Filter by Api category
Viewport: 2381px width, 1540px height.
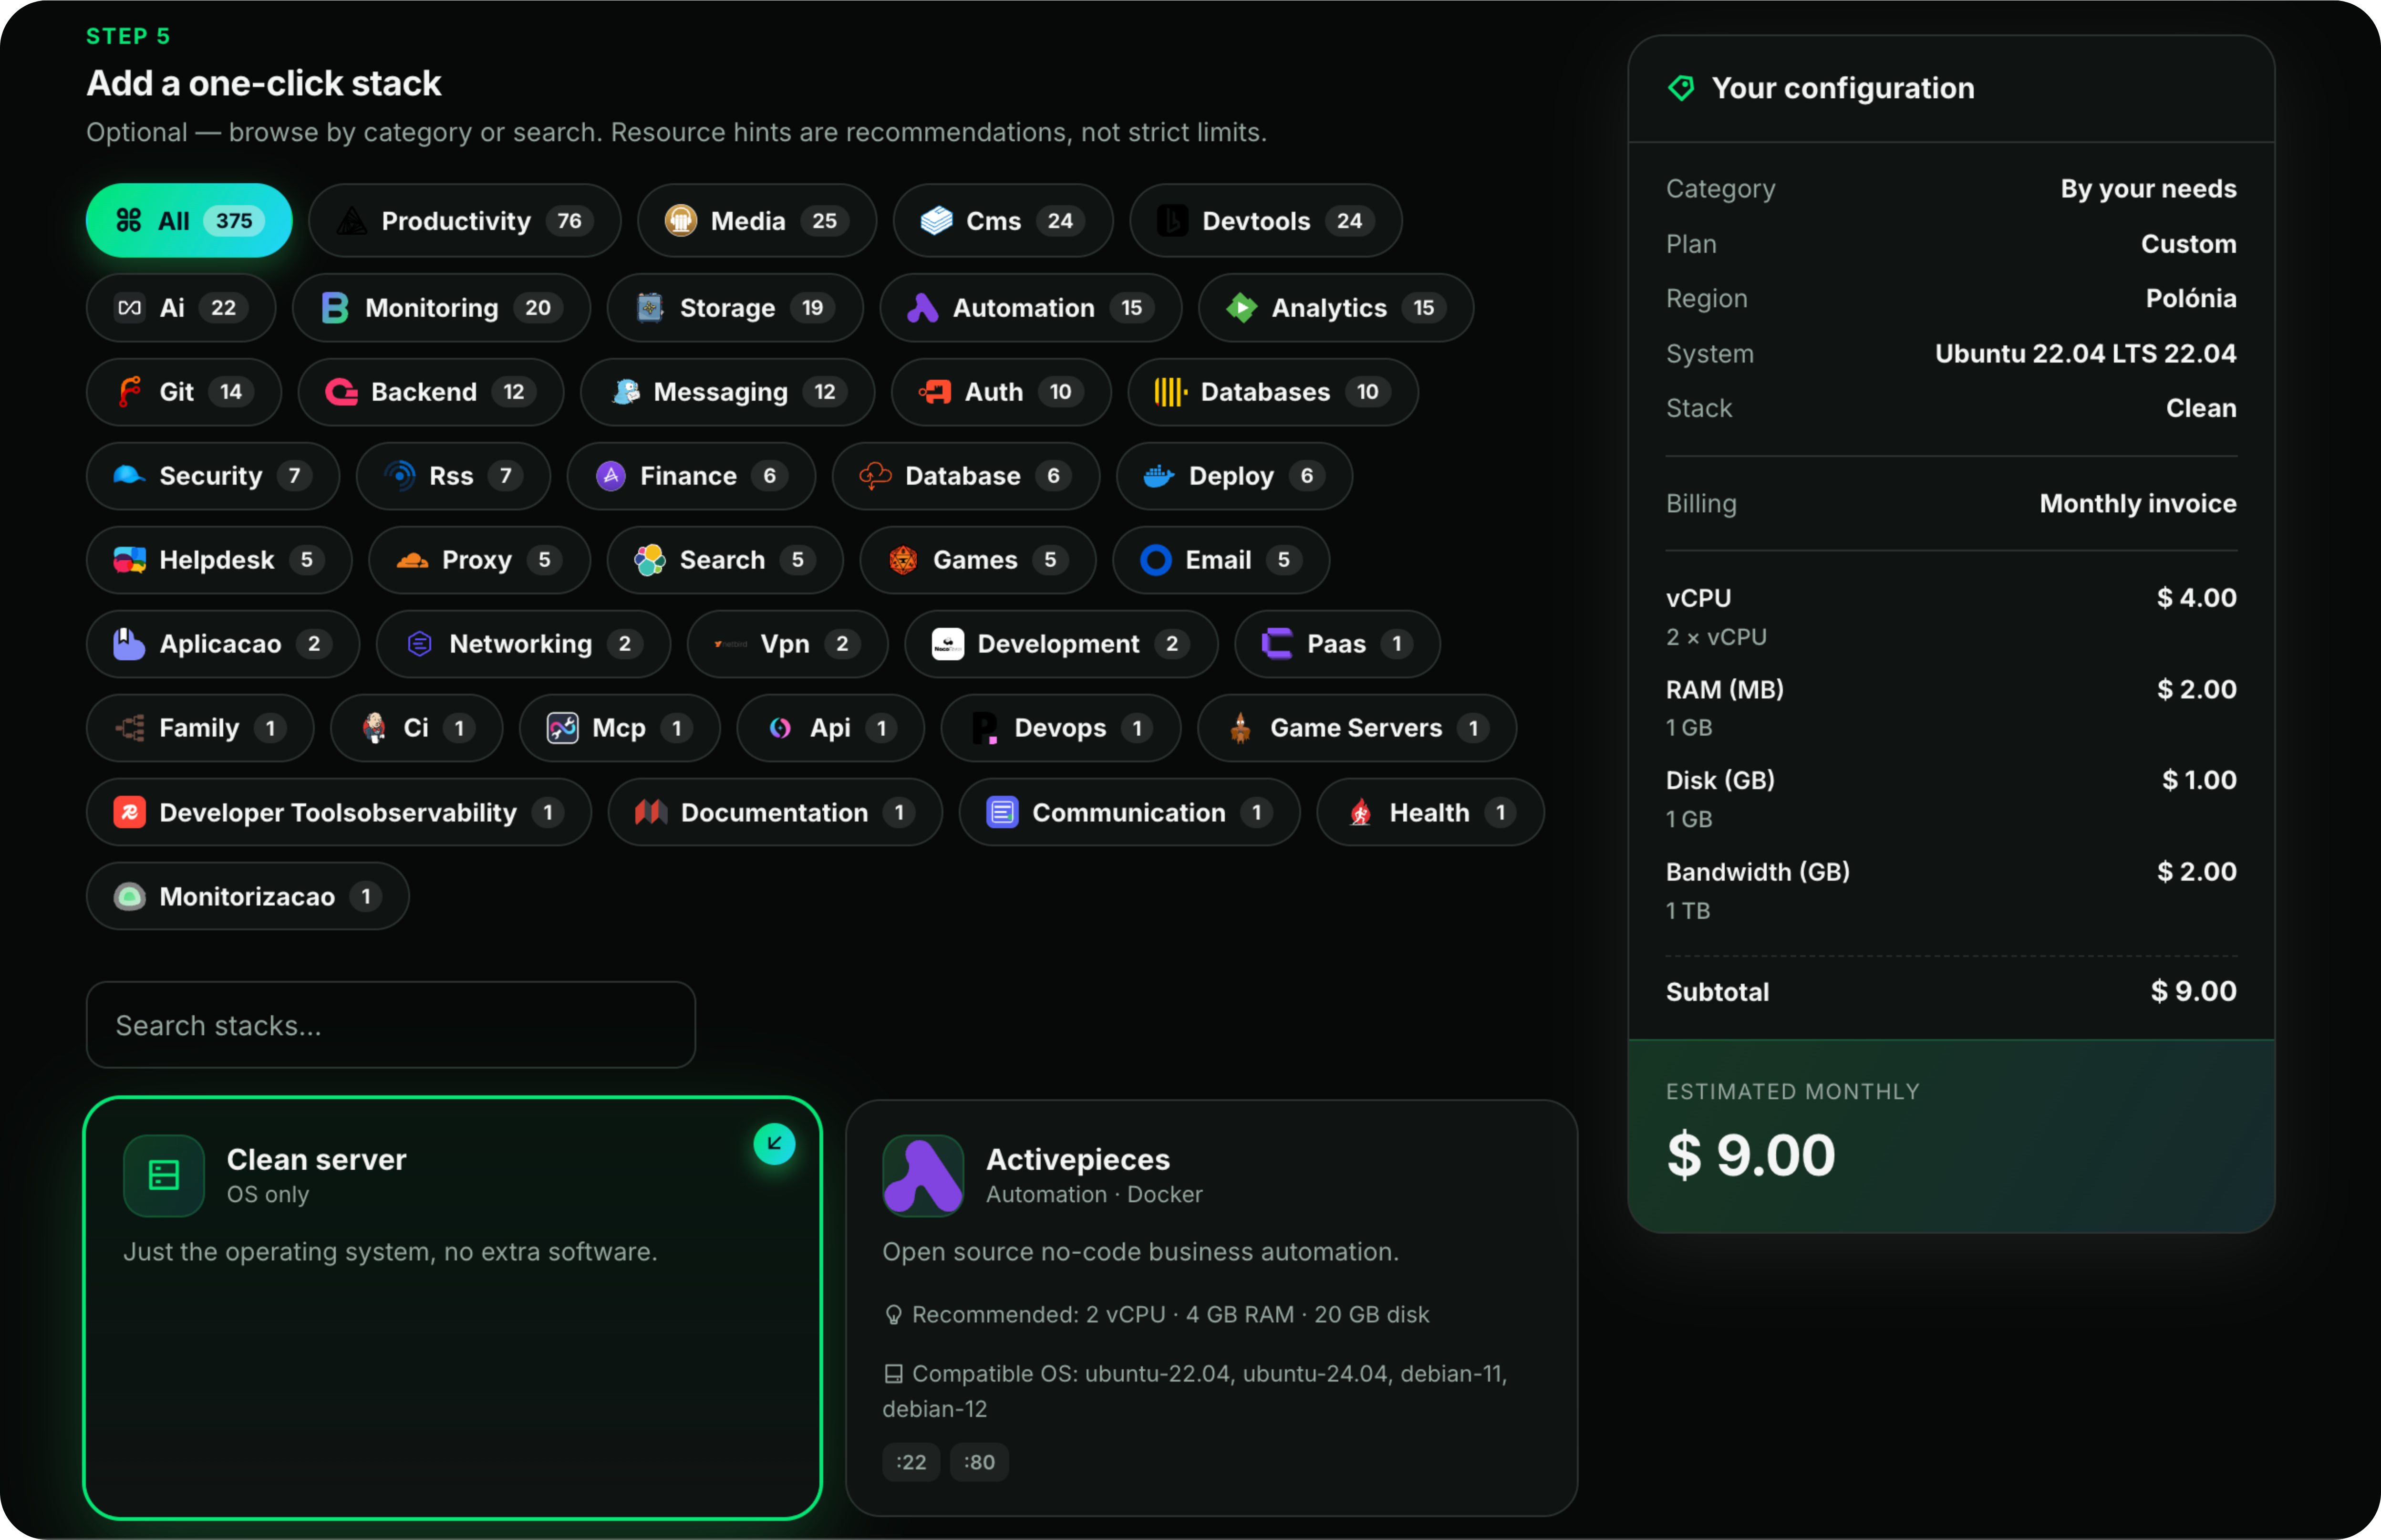click(831, 728)
